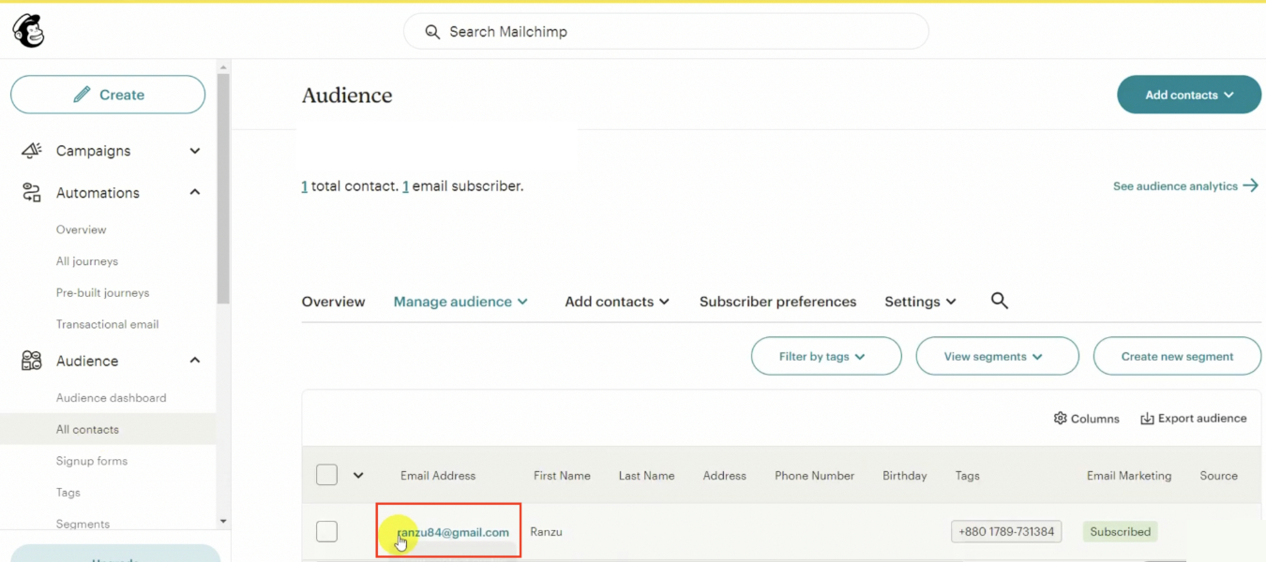
Task: Click the Campaigns megaphone icon
Action: point(32,151)
